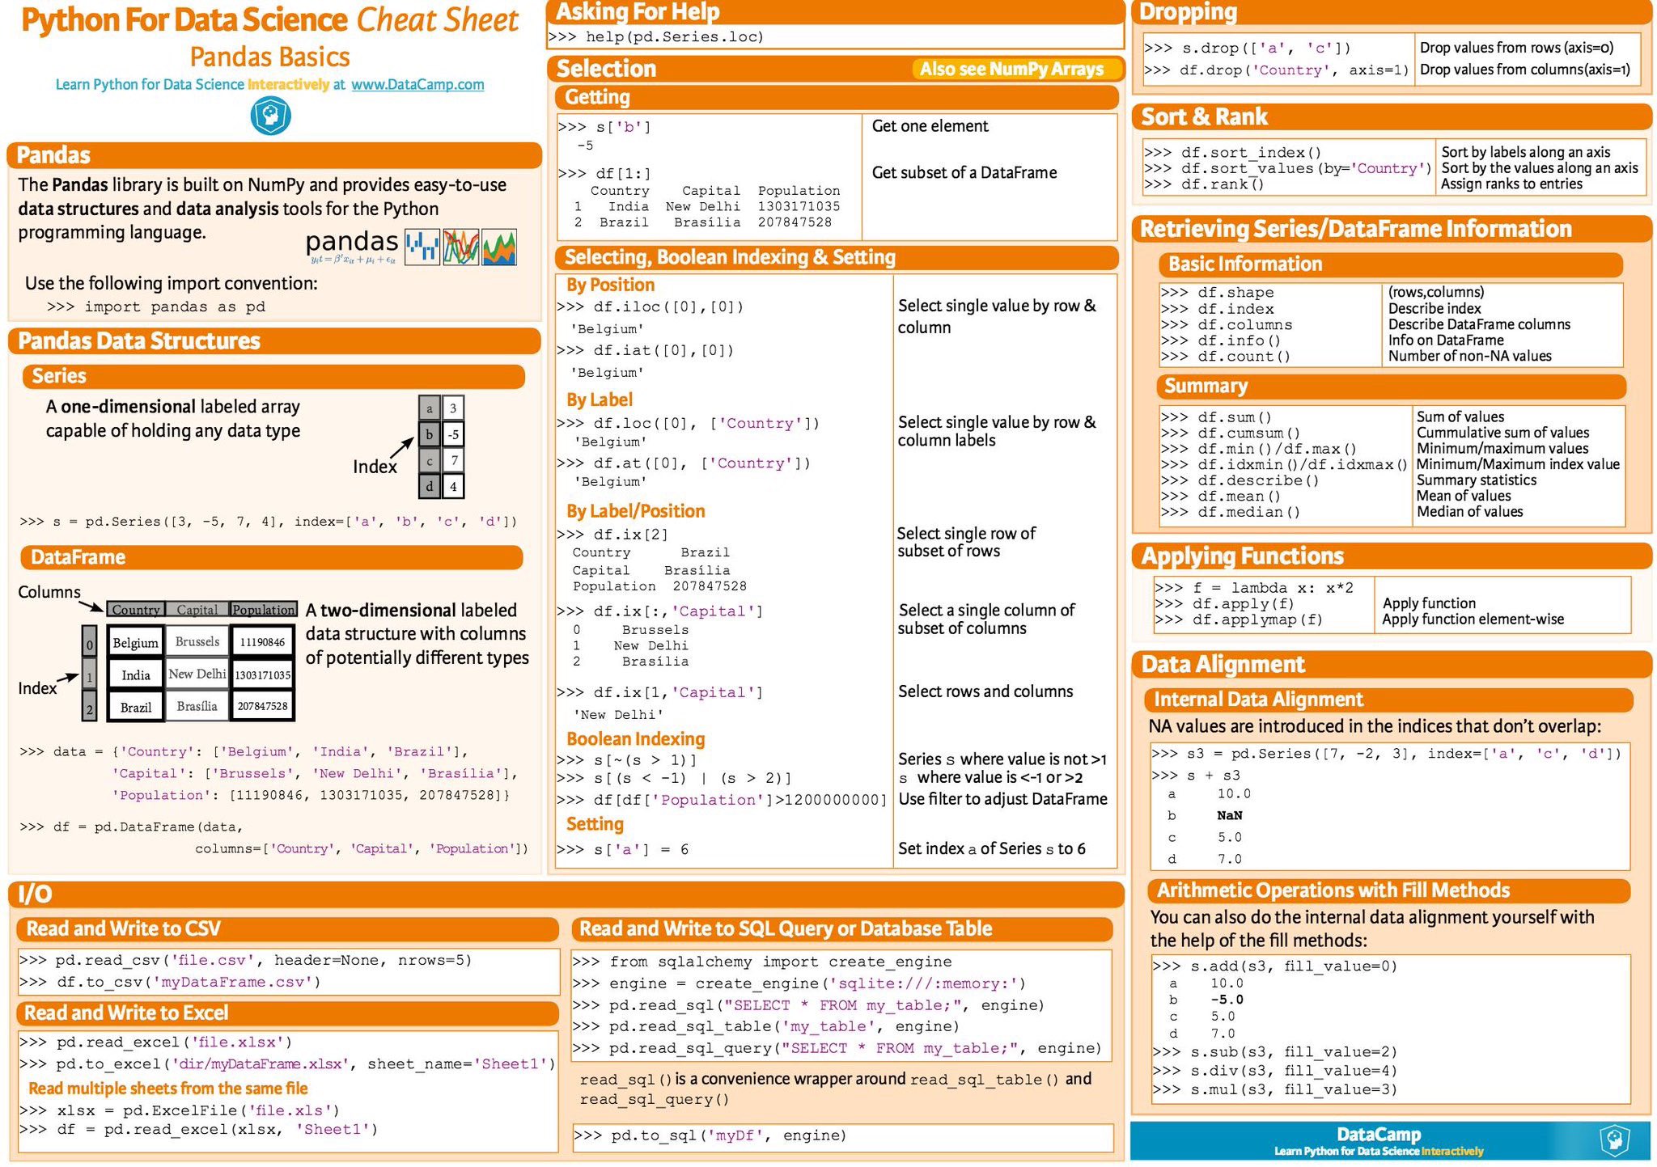1657x1167 pixels.
Task: Click the Selection section header
Action: point(607,69)
